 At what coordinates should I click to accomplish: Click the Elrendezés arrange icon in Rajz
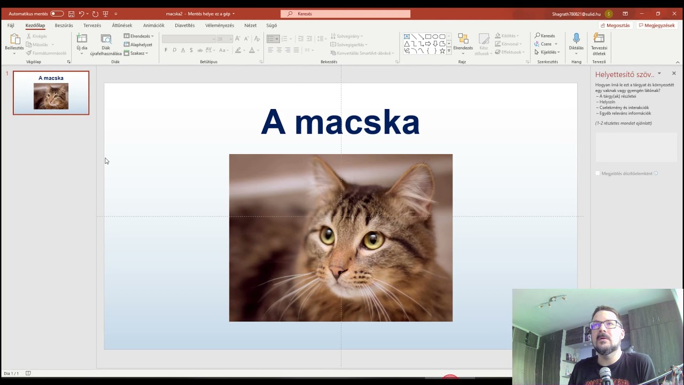[463, 39]
